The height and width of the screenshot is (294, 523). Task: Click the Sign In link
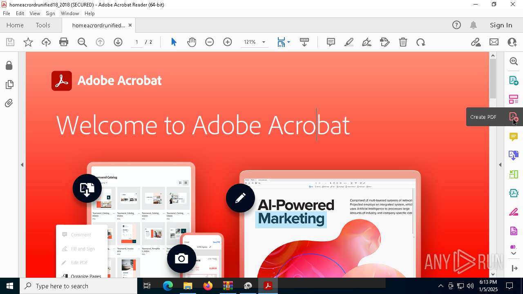point(501,25)
